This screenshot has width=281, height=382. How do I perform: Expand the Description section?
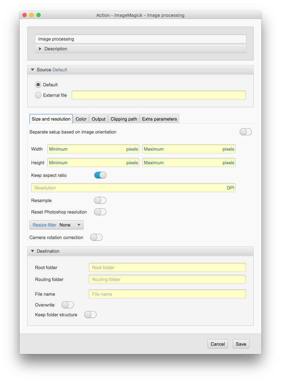(x=141, y=49)
